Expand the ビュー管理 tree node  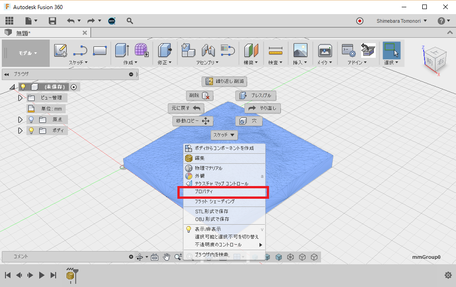(x=20, y=98)
